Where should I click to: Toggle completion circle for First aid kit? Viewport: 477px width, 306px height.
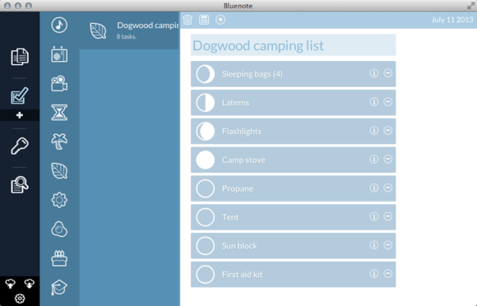206,275
